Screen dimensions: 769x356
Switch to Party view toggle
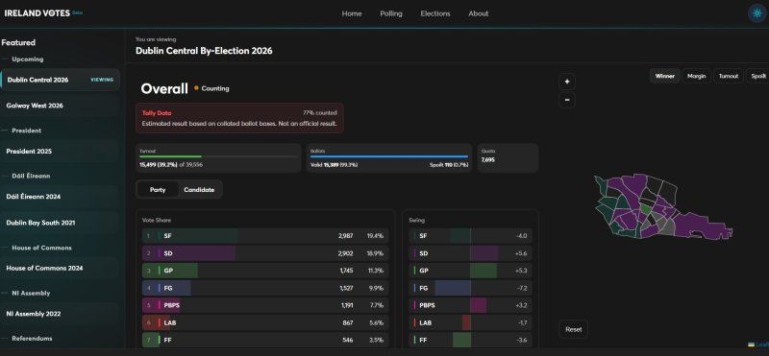coord(158,189)
